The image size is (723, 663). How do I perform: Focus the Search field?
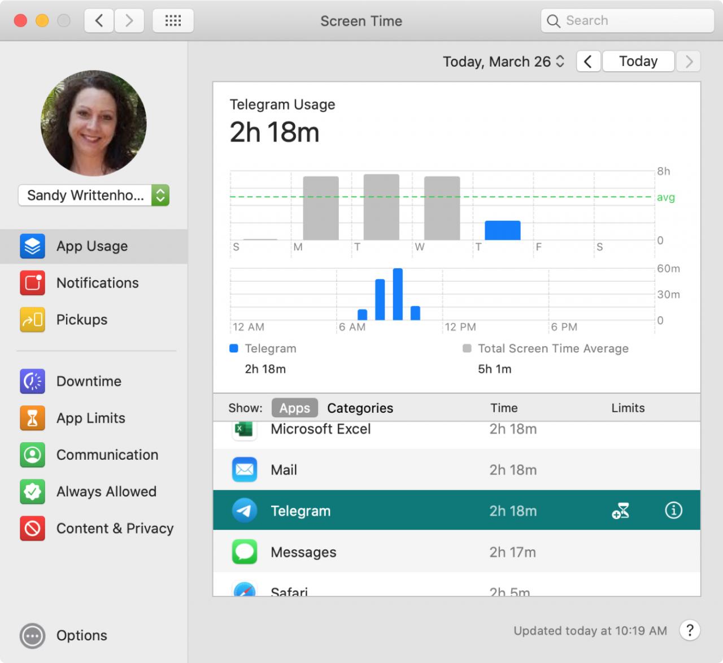tap(628, 21)
